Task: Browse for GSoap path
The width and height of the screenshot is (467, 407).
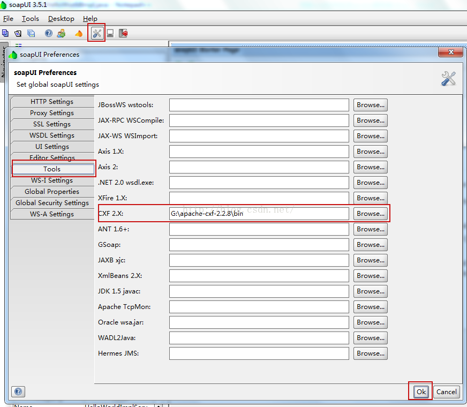Action: (371, 245)
